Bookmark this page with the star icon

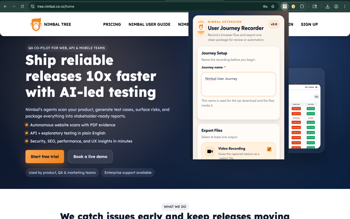point(273,6)
